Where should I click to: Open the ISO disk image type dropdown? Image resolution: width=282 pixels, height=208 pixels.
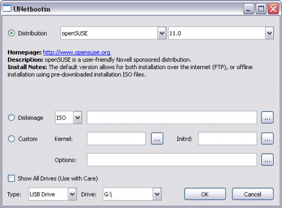click(69, 117)
